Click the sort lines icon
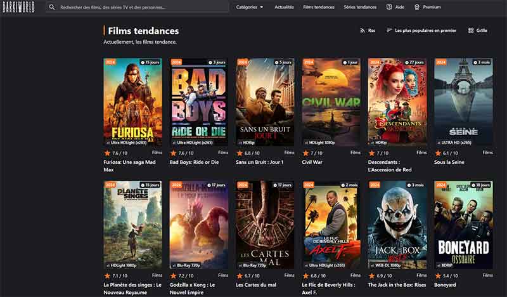The height and width of the screenshot is (297, 507). point(389,30)
